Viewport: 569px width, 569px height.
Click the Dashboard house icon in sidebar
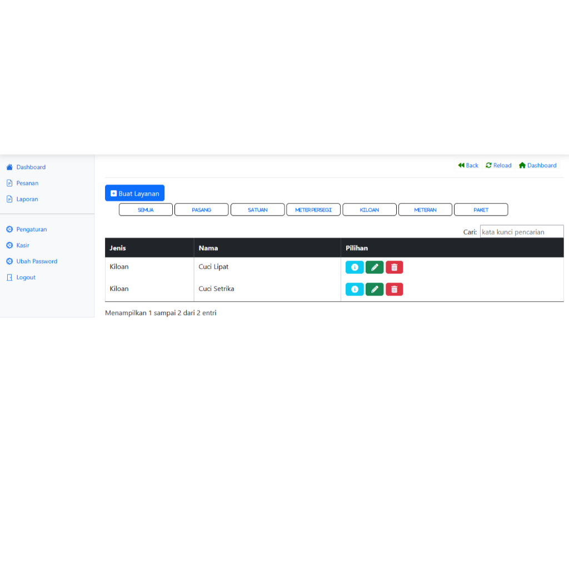click(9, 167)
